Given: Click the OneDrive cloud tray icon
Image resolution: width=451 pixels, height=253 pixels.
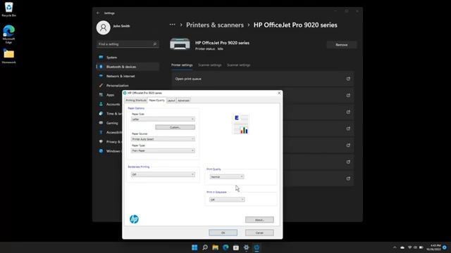Looking at the screenshot, I should tap(402, 247).
